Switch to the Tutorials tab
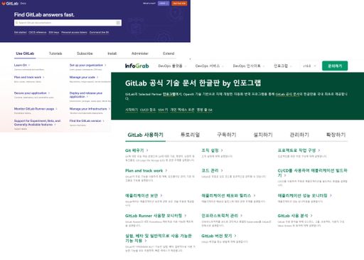 click(55, 53)
